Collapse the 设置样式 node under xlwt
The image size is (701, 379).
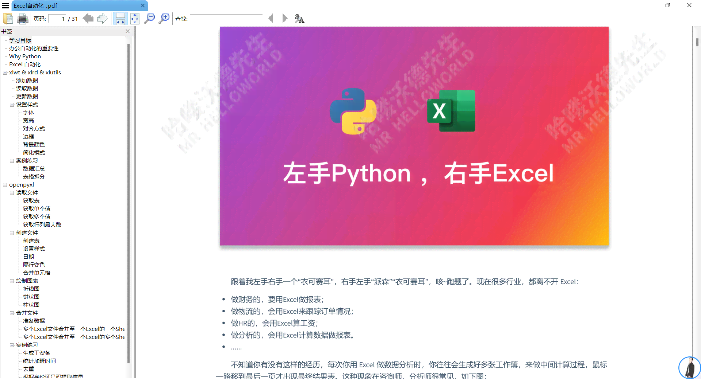click(12, 105)
